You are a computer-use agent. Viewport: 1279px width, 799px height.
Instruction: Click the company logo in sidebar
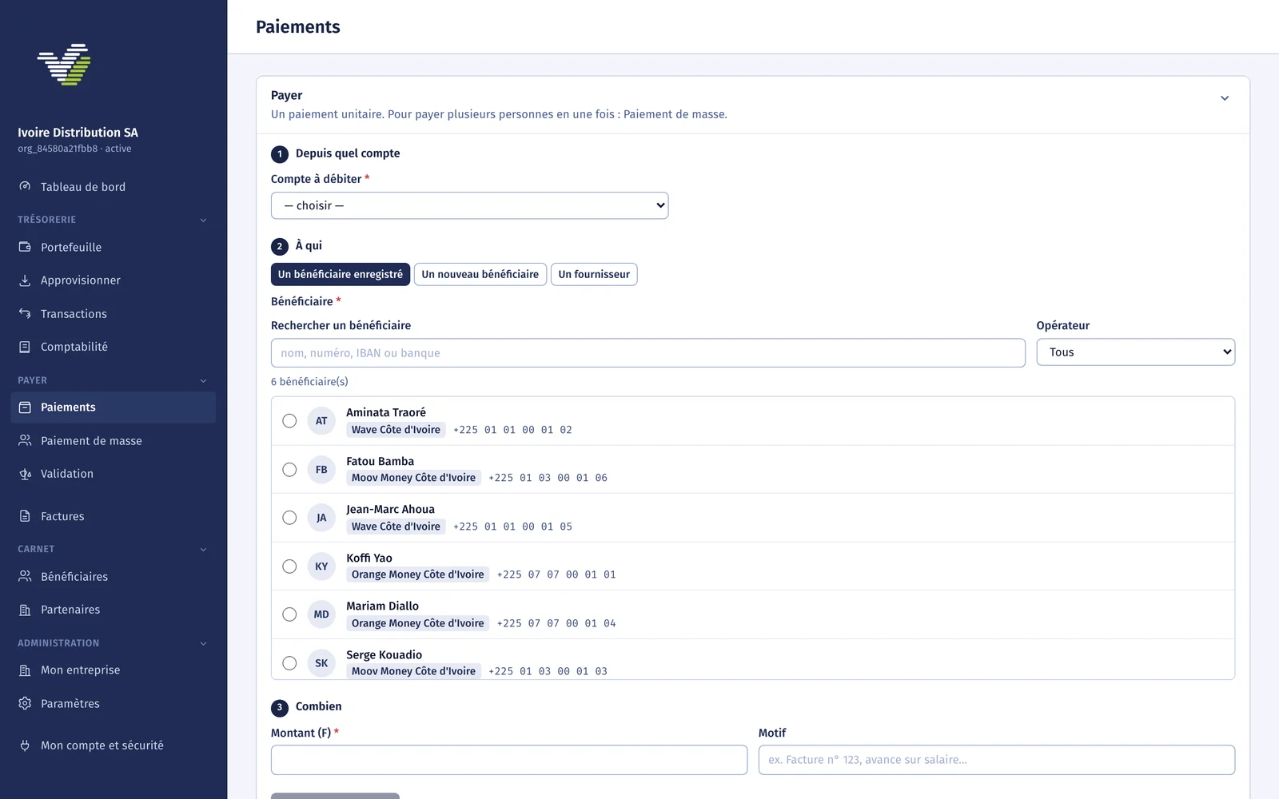(x=64, y=65)
